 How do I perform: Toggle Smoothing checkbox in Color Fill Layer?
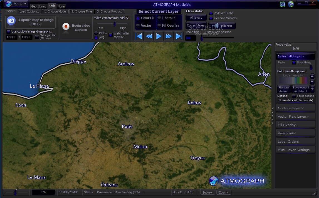pyautogui.click(x=294, y=63)
